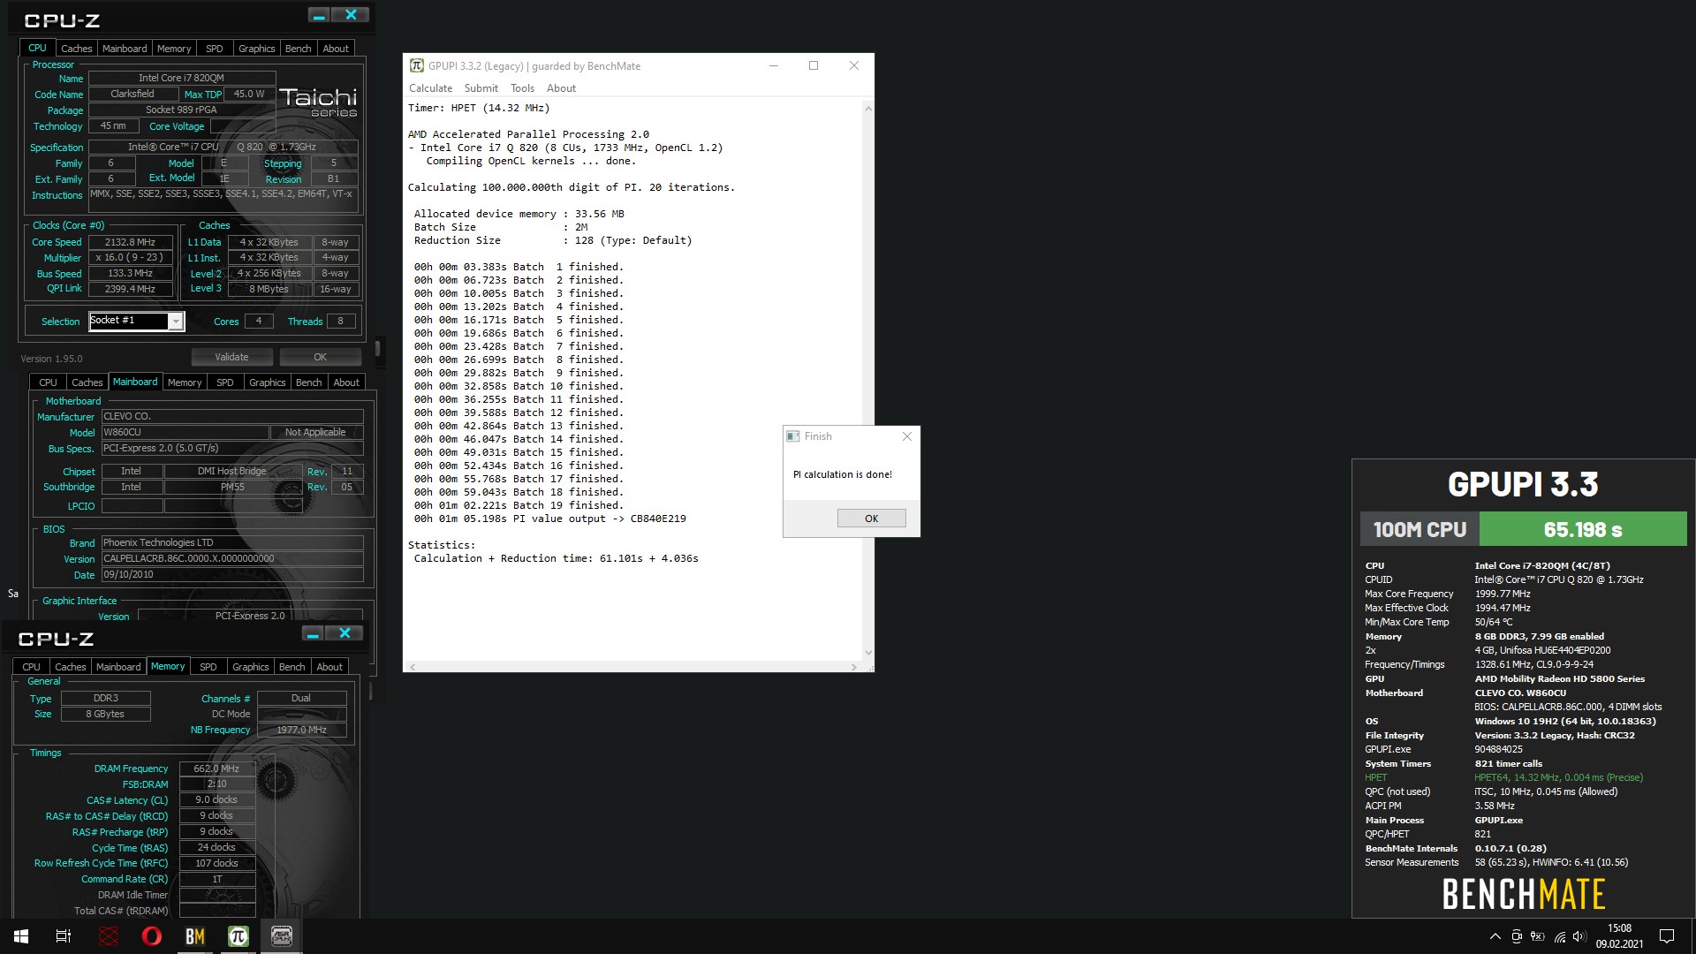This screenshot has width=1696, height=954.
Task: Close the bottom CPU-Z Memory window
Action: tap(344, 633)
